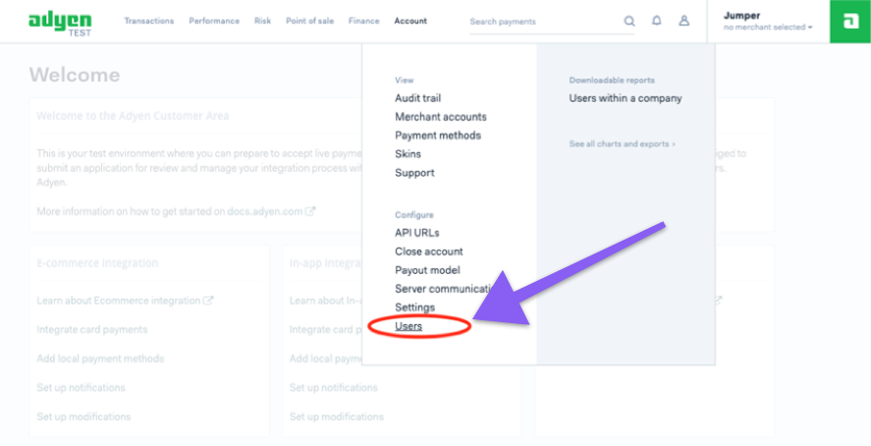The height and width of the screenshot is (446, 871).
Task: Open Support from the Account menu
Action: 414,173
